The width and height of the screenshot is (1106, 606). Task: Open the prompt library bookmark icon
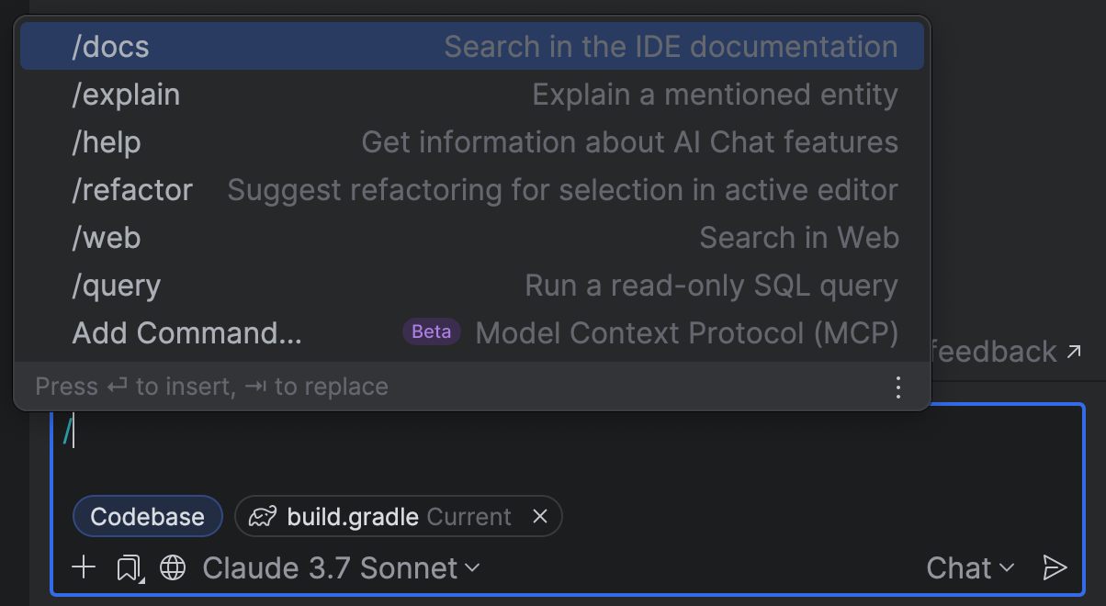tap(130, 568)
